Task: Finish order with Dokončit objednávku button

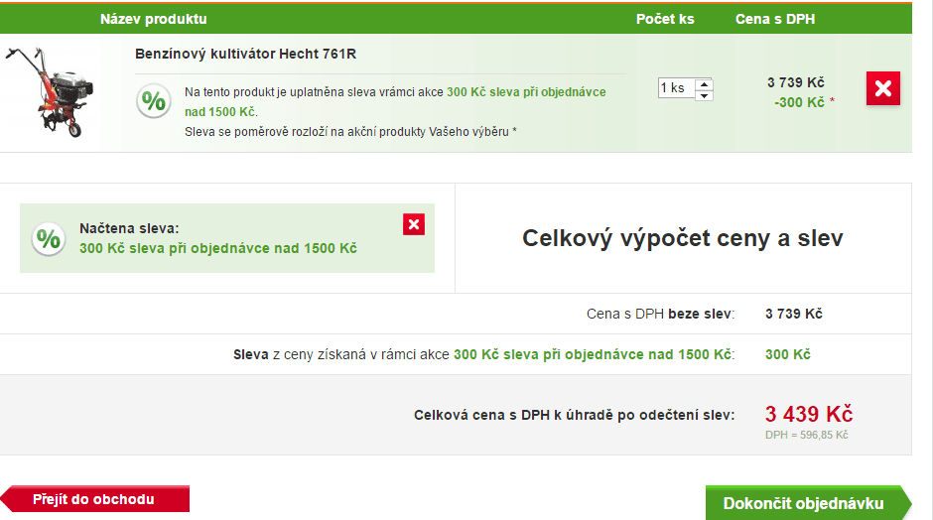Action: tap(803, 503)
